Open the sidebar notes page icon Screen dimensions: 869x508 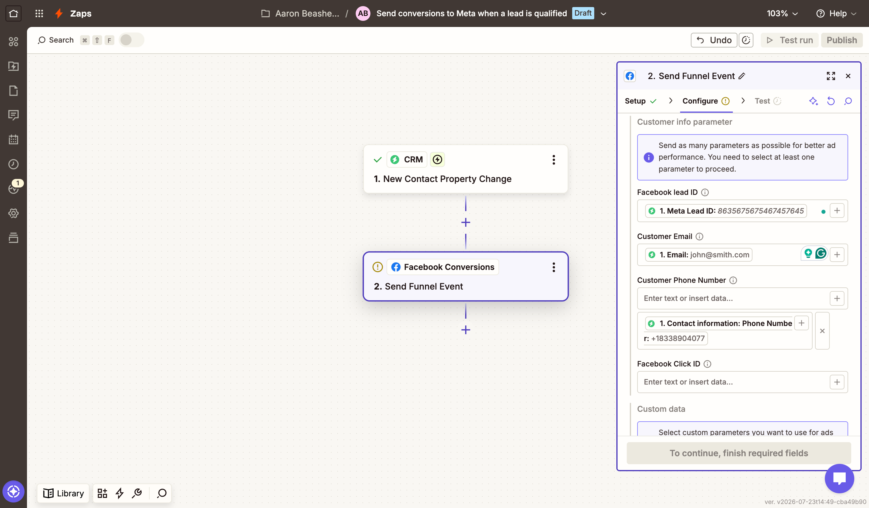click(13, 91)
